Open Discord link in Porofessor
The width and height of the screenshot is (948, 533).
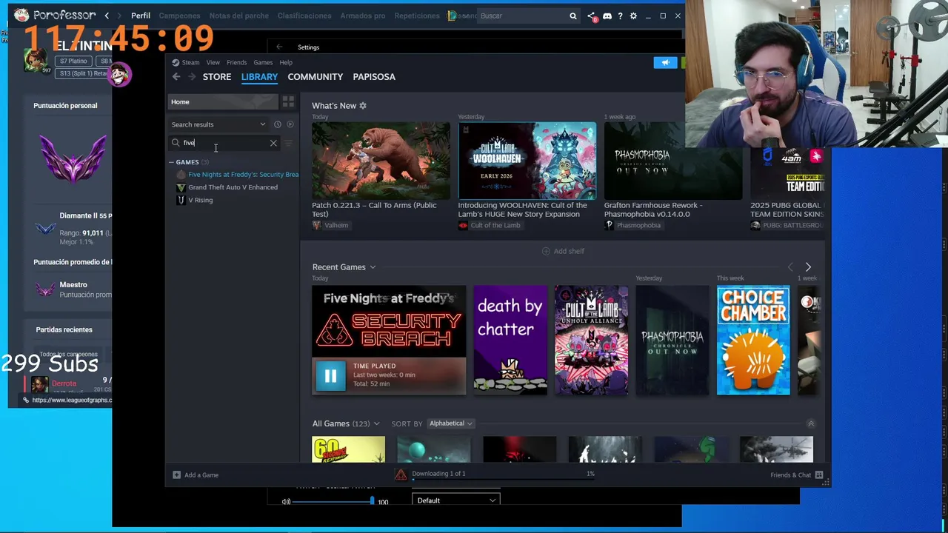(607, 16)
